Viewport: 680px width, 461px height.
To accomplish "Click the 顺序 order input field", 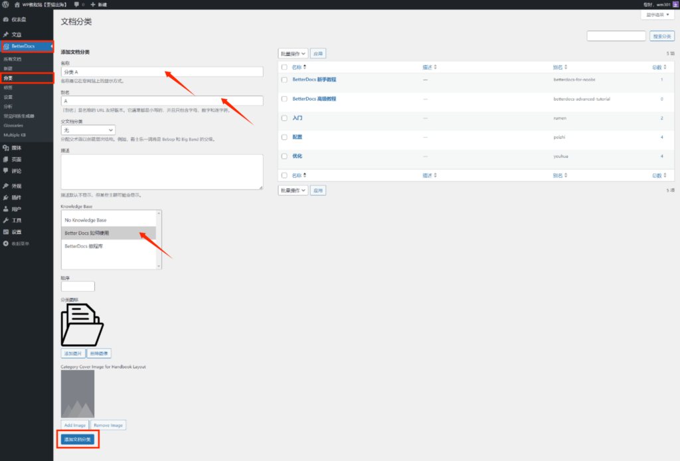I will coord(78,287).
